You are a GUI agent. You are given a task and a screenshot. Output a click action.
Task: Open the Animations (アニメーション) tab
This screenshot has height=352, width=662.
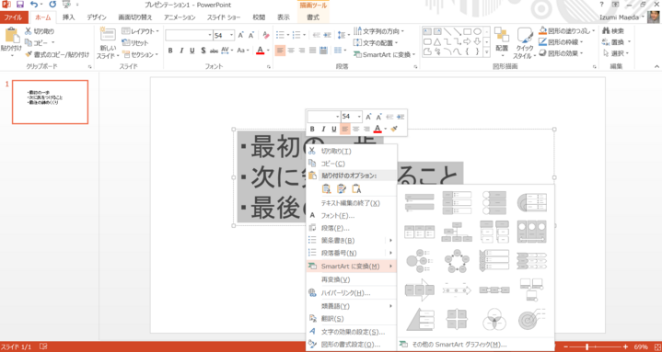[180, 17]
